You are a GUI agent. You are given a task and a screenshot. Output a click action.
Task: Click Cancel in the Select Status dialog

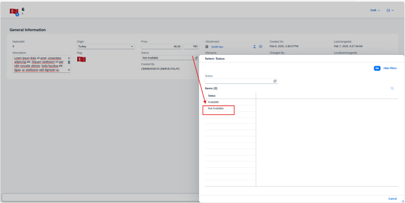(x=392, y=199)
